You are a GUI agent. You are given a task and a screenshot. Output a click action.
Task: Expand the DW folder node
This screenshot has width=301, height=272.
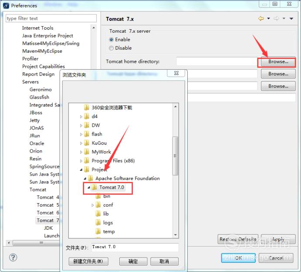[81, 126]
